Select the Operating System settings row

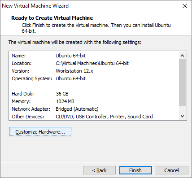pyautogui.click(x=94, y=78)
